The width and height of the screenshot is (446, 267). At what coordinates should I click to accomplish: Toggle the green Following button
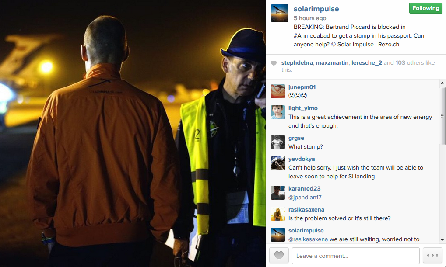tap(425, 8)
